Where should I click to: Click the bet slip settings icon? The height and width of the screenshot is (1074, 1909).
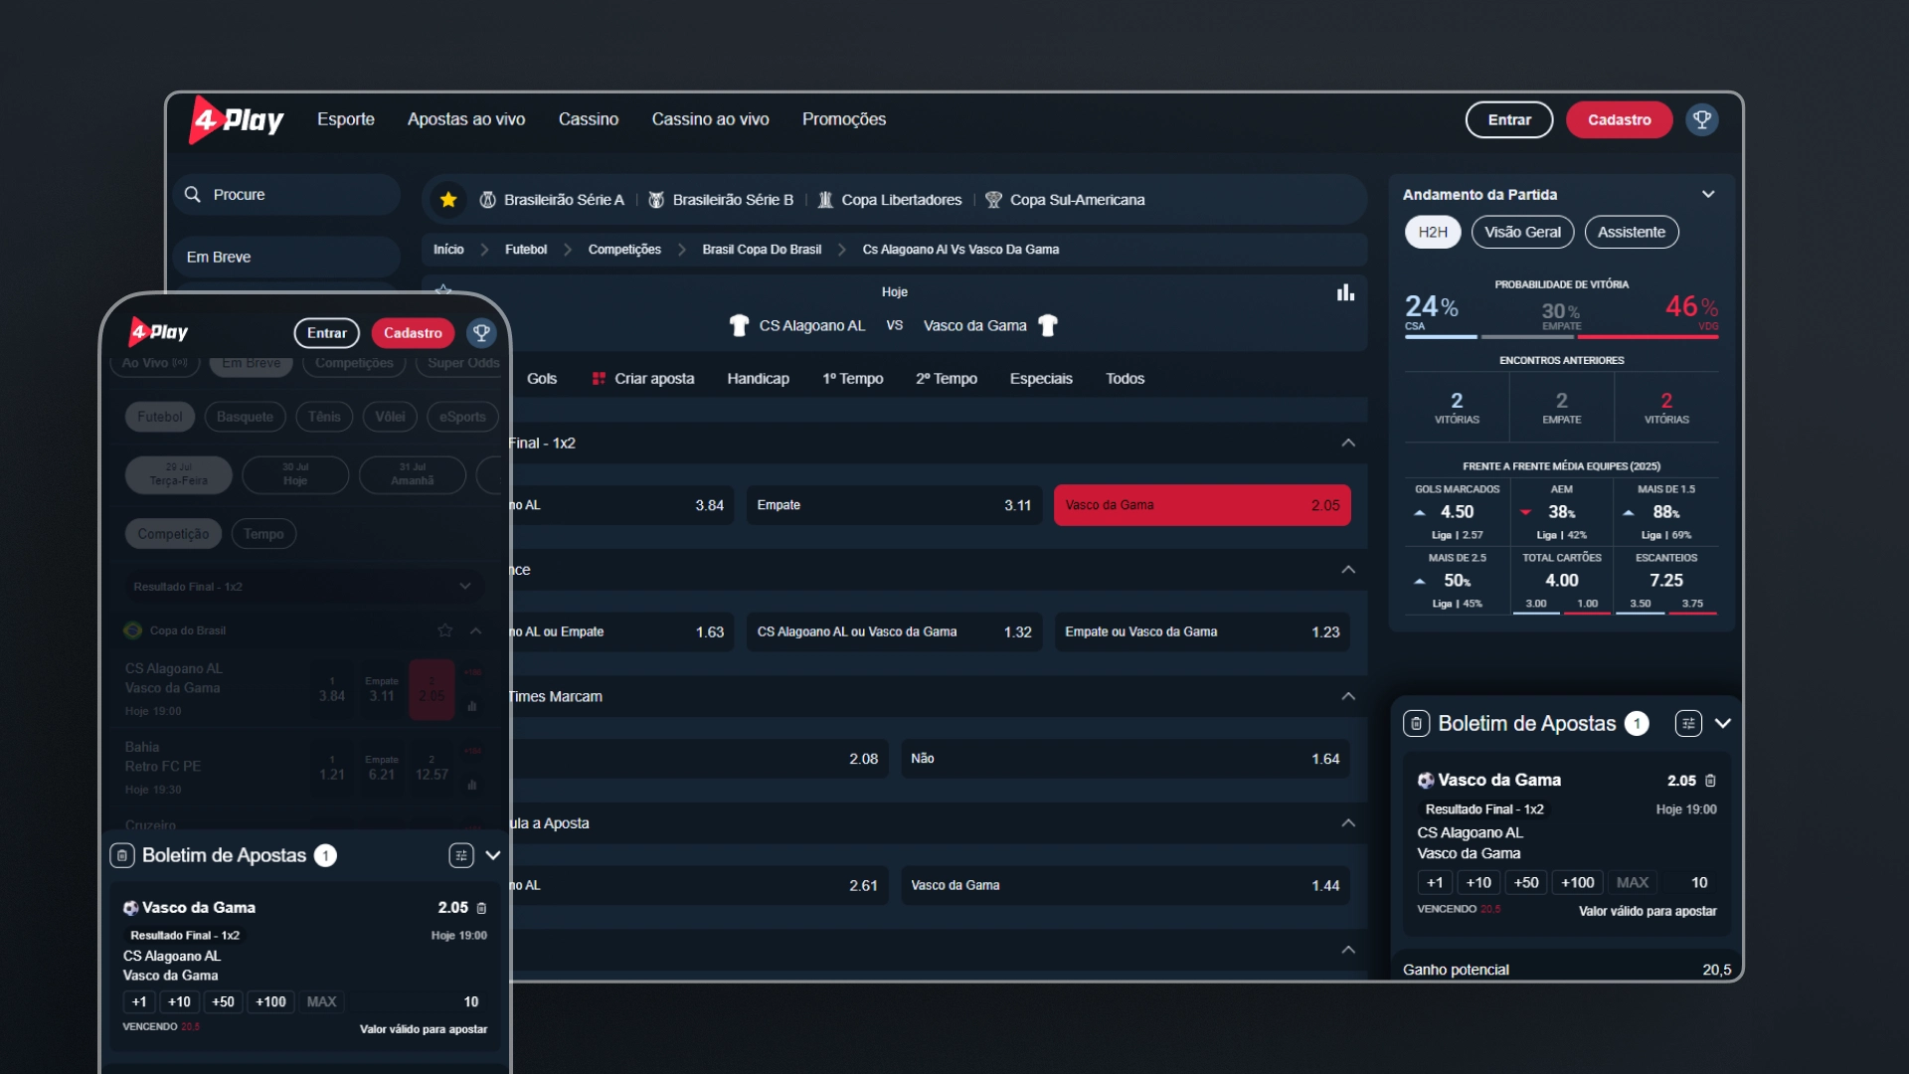(x=1687, y=724)
